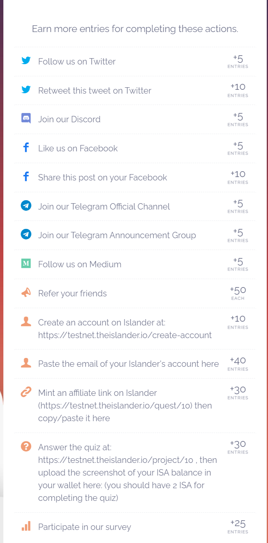Expand the Participate in our survey entry
268x543 pixels.
coord(84,527)
